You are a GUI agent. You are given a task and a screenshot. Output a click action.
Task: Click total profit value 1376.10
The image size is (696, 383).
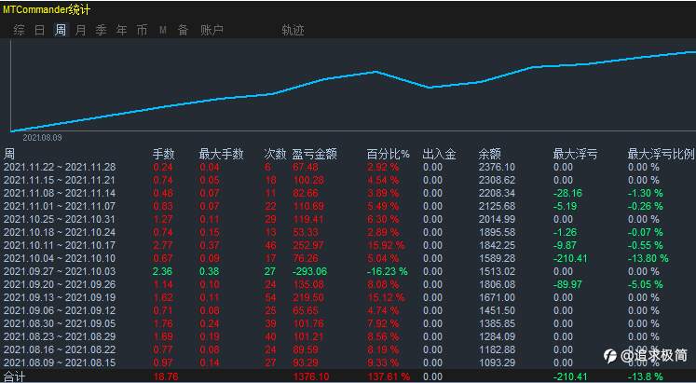(x=310, y=377)
